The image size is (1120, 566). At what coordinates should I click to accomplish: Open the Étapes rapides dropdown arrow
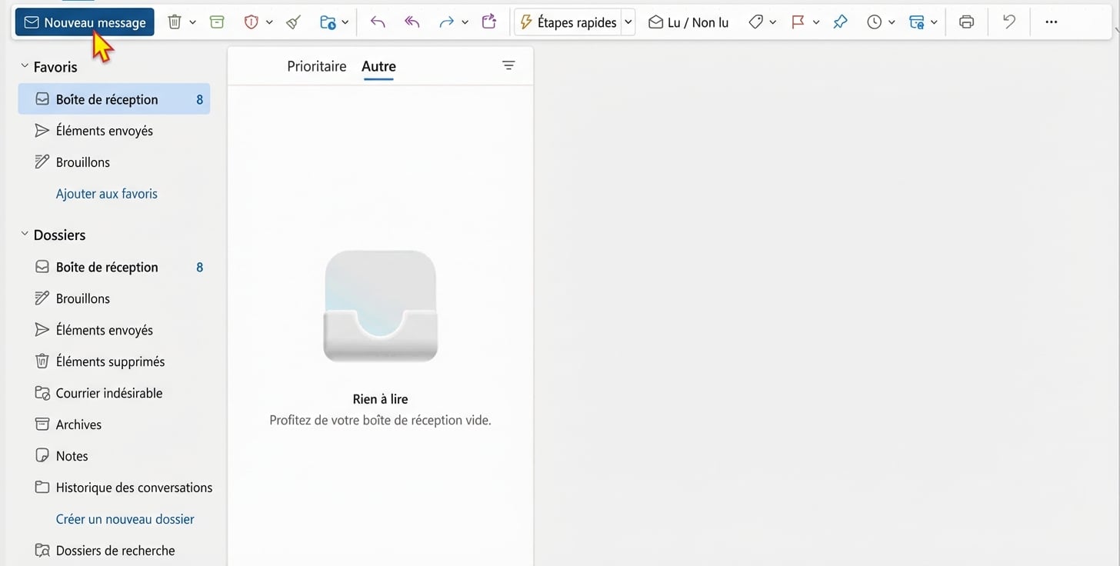point(628,22)
